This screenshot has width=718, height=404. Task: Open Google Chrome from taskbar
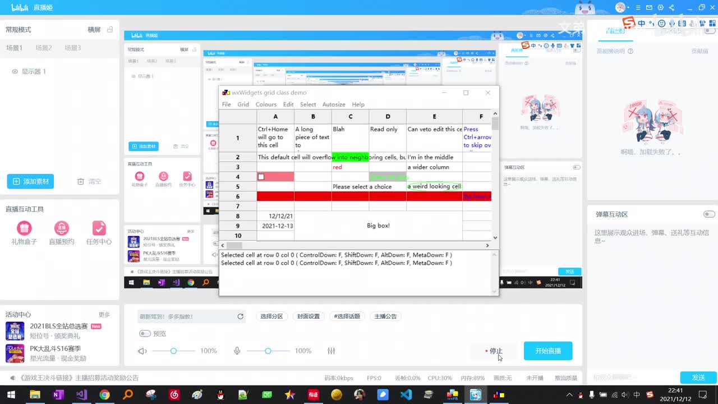tap(104, 395)
